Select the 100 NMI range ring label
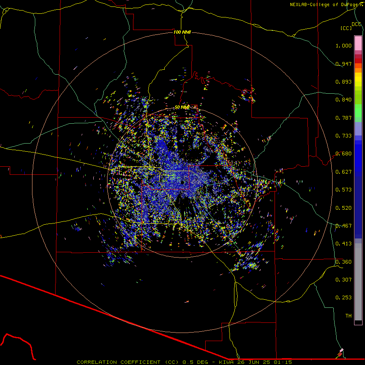Viewport: 365px width, 365px height. [182, 32]
